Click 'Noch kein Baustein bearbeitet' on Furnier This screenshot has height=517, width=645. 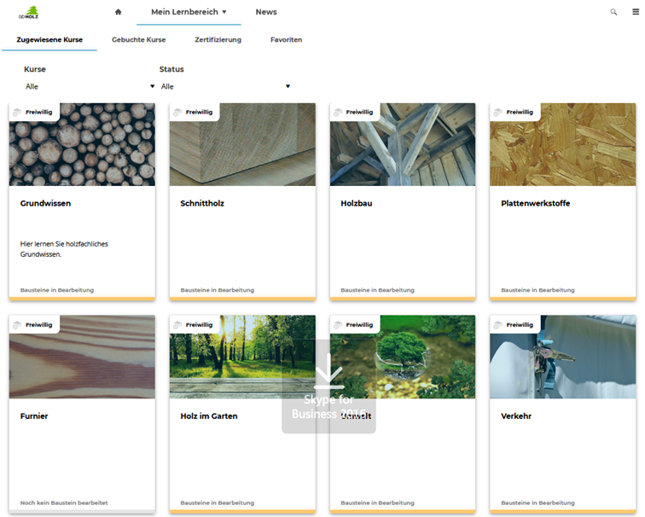pos(64,502)
